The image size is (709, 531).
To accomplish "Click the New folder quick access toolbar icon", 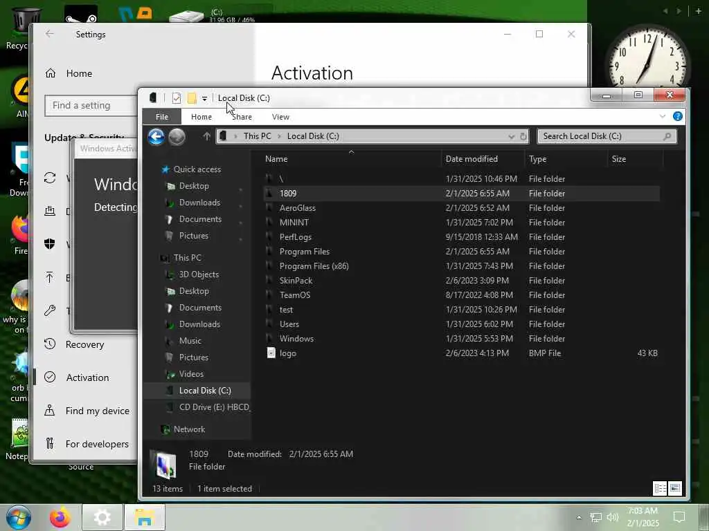I will pyautogui.click(x=192, y=98).
